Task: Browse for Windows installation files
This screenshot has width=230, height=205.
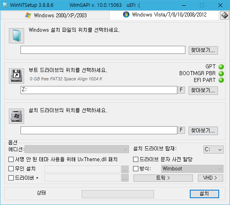Action: tap(203, 50)
